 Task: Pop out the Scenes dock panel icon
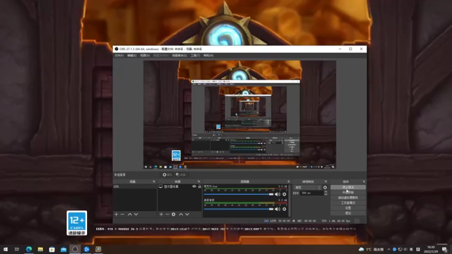pyautogui.click(x=154, y=181)
